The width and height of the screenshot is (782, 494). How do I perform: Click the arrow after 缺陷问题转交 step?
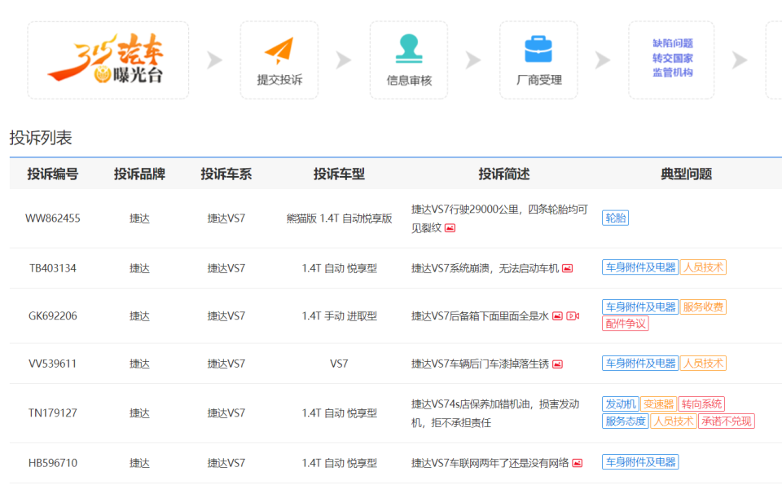740,60
